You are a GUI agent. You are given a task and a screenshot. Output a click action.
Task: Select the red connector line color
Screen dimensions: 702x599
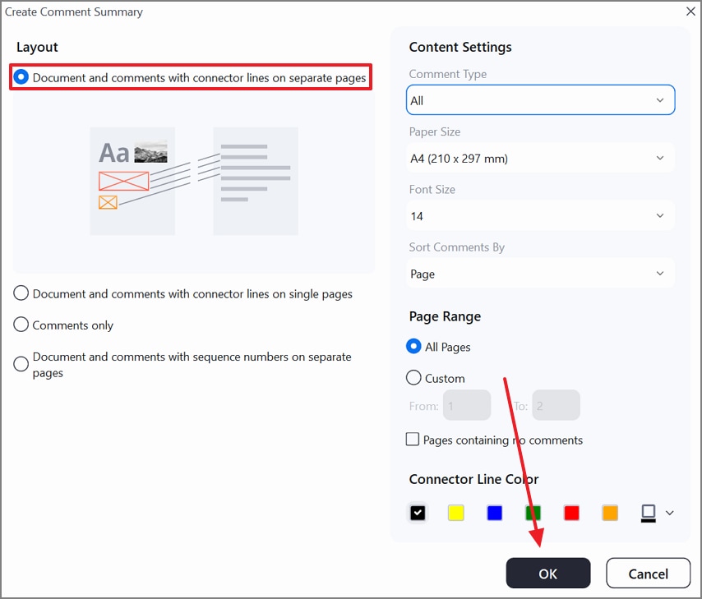571,512
